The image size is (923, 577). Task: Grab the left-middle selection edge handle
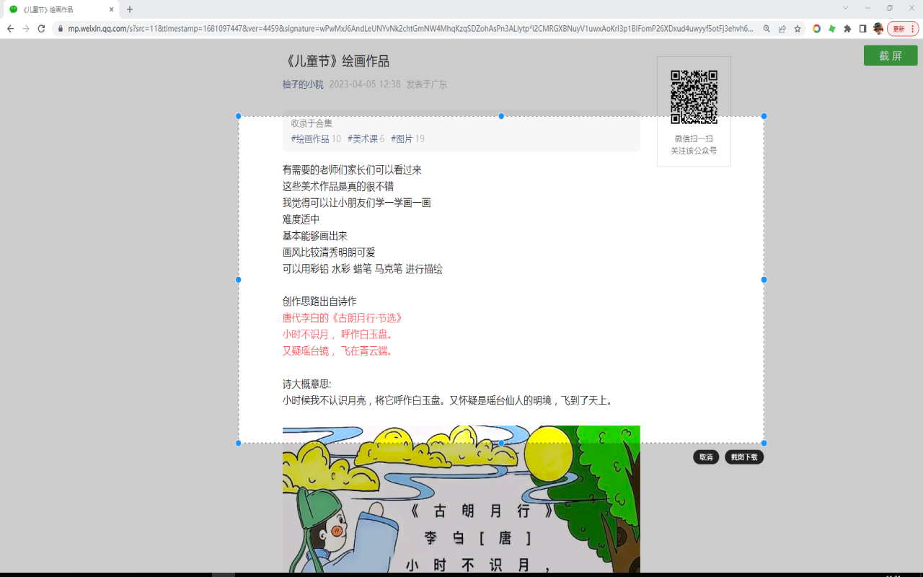pyautogui.click(x=239, y=279)
